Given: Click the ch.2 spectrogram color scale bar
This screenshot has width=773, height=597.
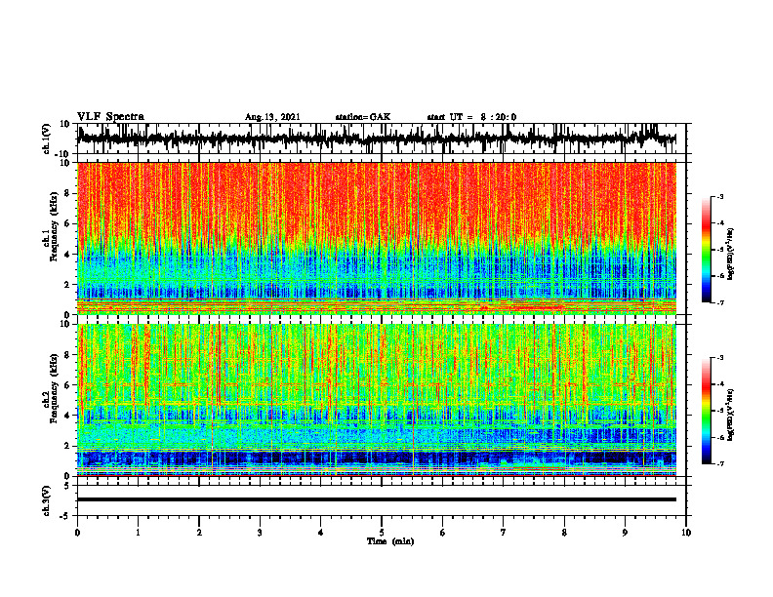Looking at the screenshot, I should 707,411.
